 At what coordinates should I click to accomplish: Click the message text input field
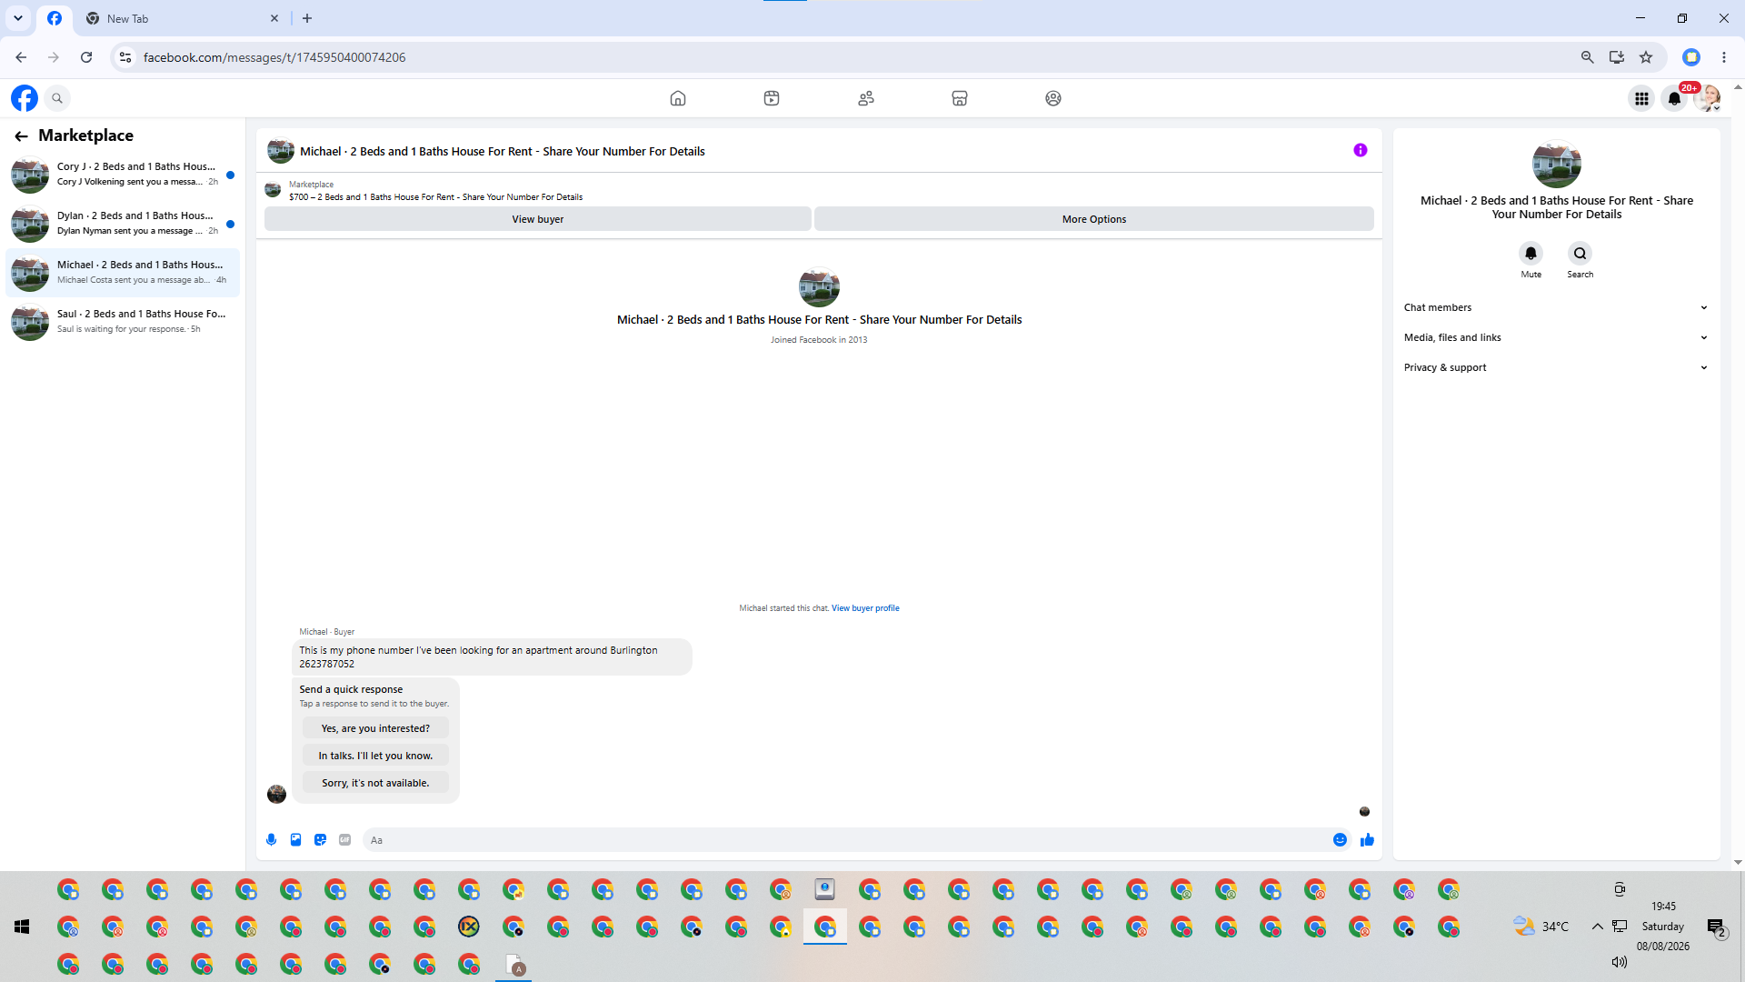click(x=845, y=840)
